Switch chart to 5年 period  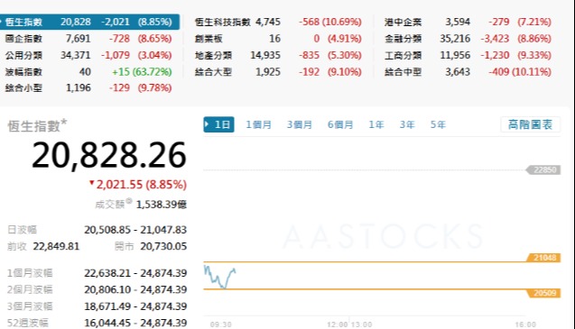point(438,124)
